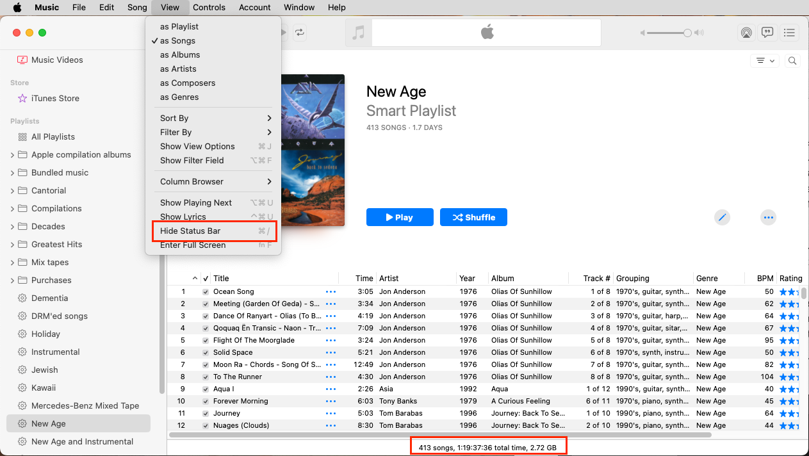Expand the Compilations folder
This screenshot has width=809, height=456.
[x=12, y=208]
